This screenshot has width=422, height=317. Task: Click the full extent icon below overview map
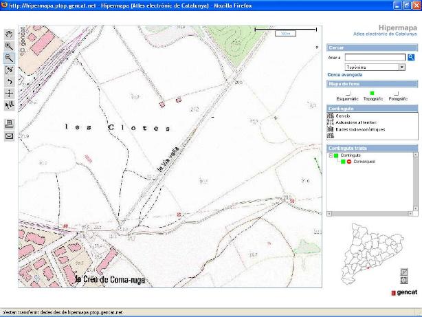(403, 281)
